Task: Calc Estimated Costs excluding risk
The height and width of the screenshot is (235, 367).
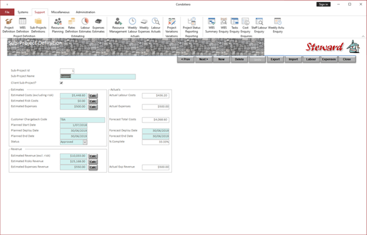Action: point(93,96)
